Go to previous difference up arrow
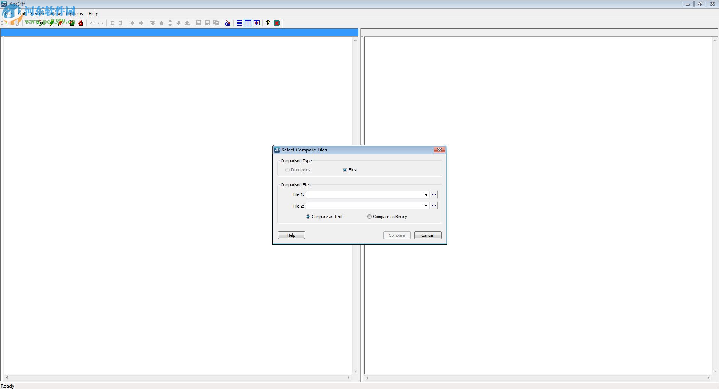719x389 pixels. coord(161,23)
